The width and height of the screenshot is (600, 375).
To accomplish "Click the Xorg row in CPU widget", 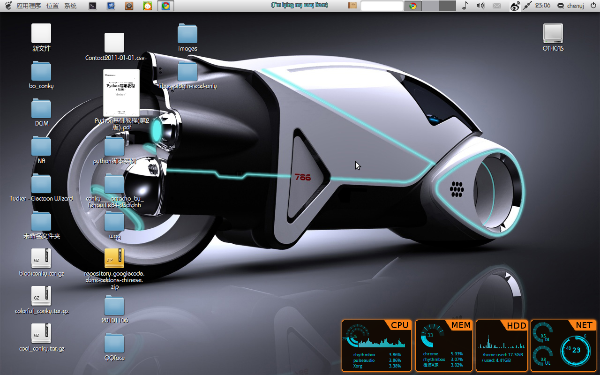I will (x=377, y=366).
